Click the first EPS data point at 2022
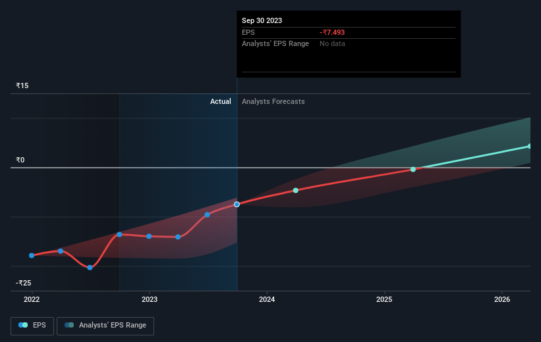 click(32, 256)
